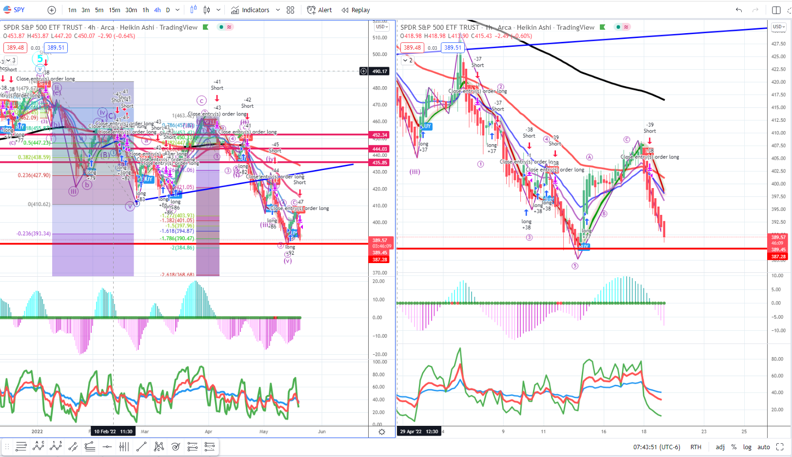The image size is (792, 457).
Task: Open left chart time axis settings gear
Action: pyautogui.click(x=382, y=432)
